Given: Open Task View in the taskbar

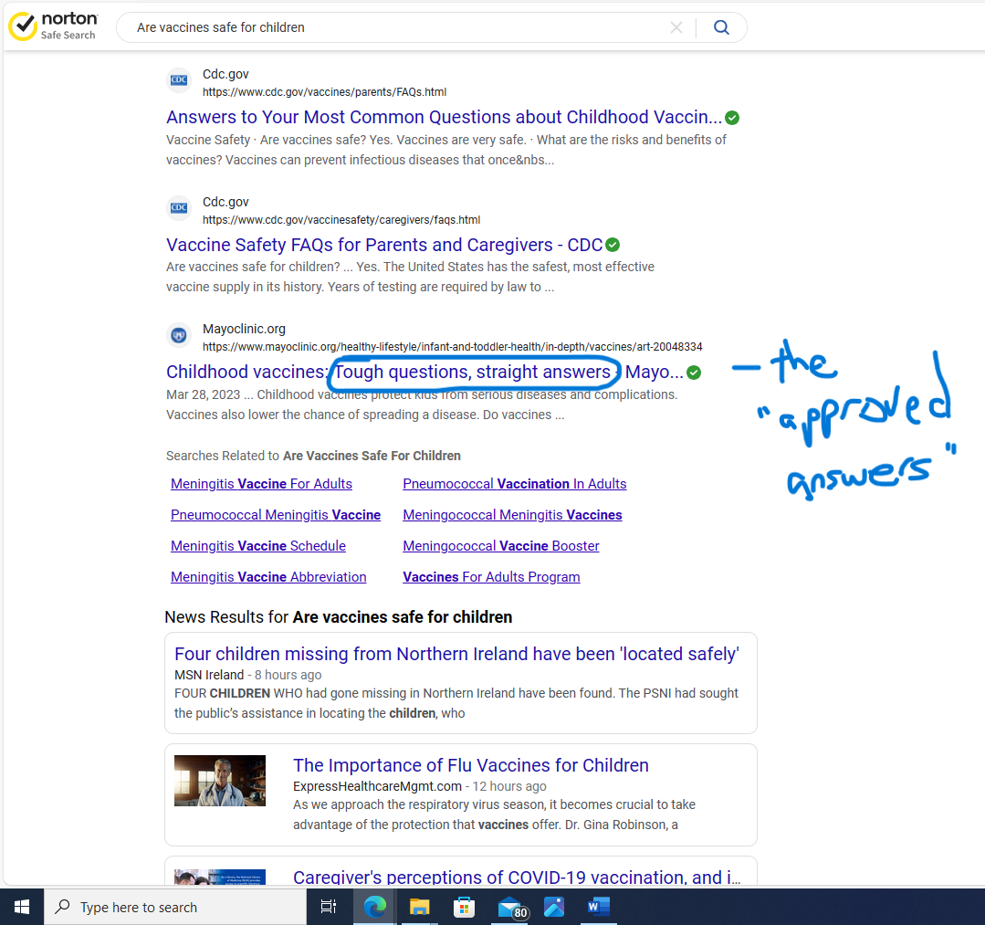Looking at the screenshot, I should (329, 907).
